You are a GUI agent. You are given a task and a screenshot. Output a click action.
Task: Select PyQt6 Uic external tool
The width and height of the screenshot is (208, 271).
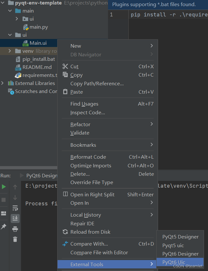coord(180,262)
